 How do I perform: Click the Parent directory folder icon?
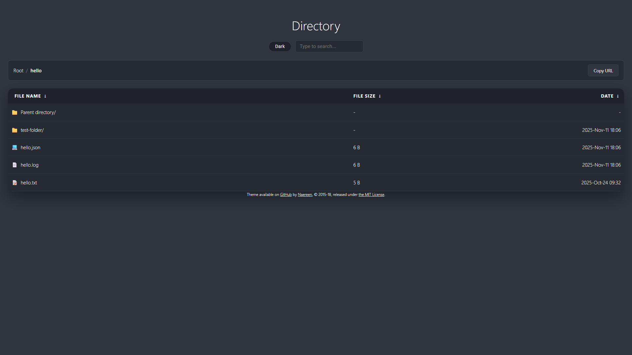14,112
